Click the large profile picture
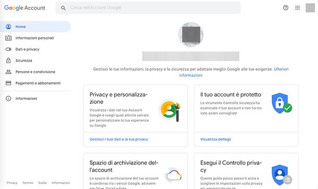 click(191, 34)
